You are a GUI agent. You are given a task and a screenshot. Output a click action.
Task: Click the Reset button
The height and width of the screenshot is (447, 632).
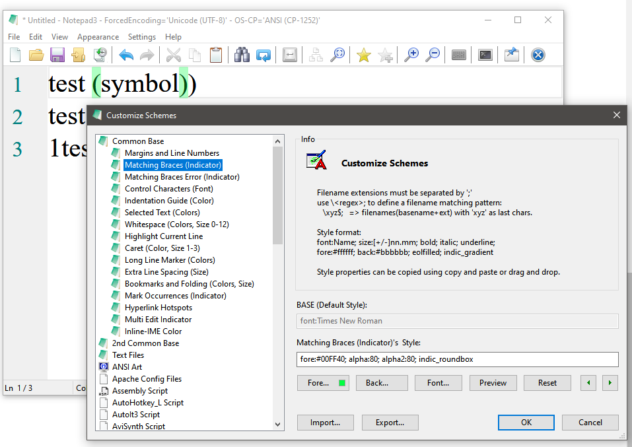(547, 383)
